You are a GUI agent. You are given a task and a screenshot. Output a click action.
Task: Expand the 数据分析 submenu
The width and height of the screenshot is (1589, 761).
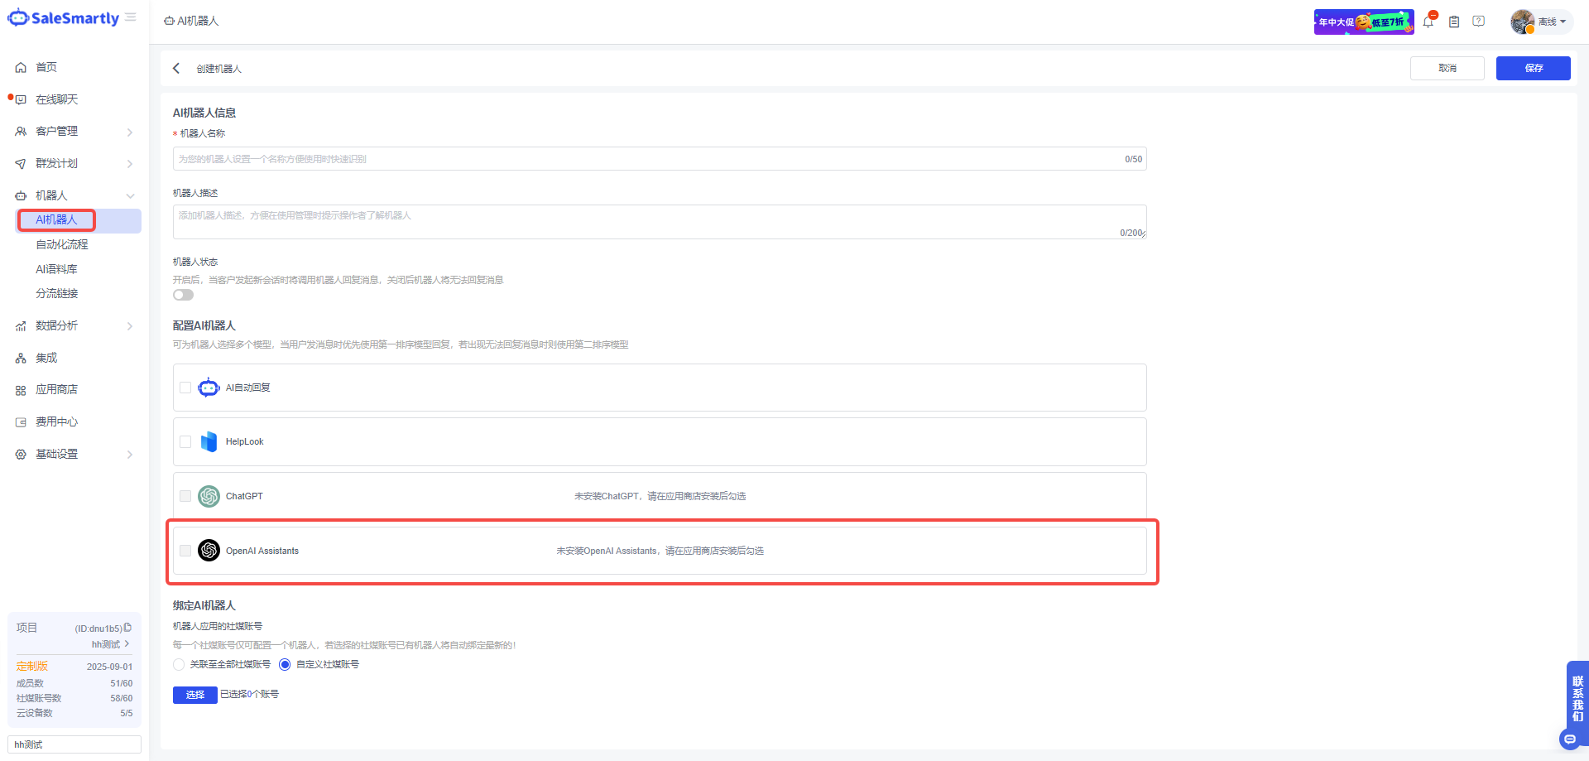tap(130, 326)
